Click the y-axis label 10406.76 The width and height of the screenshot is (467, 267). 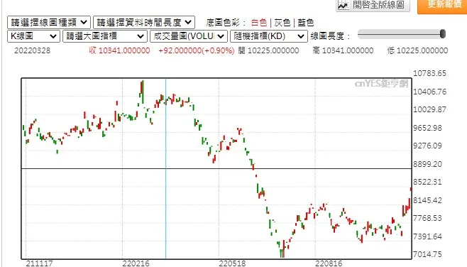[430, 92]
